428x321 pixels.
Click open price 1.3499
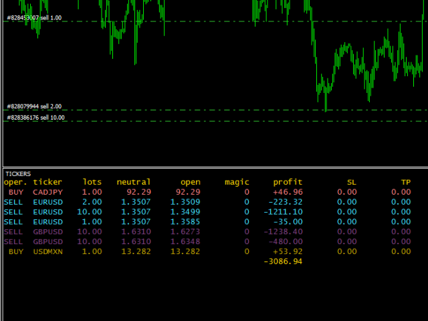tap(185, 212)
